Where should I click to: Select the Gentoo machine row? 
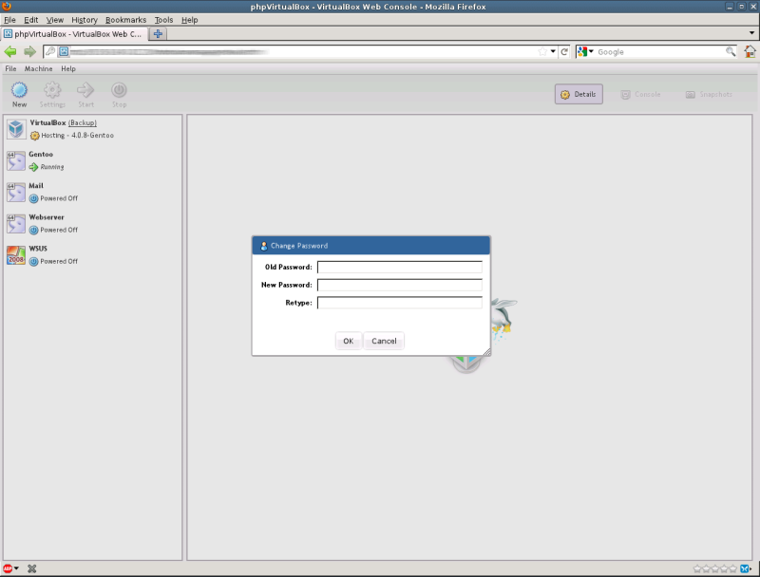click(92, 160)
